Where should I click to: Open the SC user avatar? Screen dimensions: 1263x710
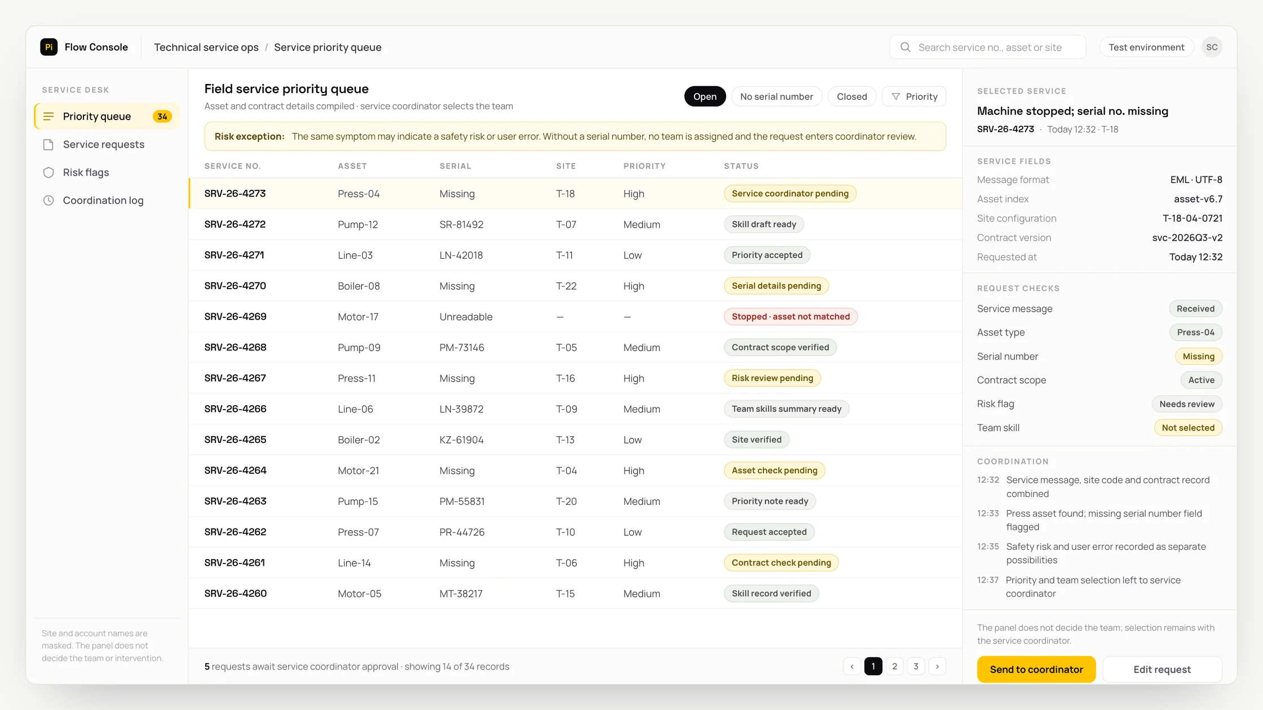(1212, 47)
